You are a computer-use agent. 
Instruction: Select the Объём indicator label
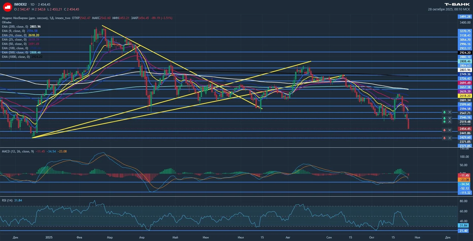pyautogui.click(x=7, y=22)
